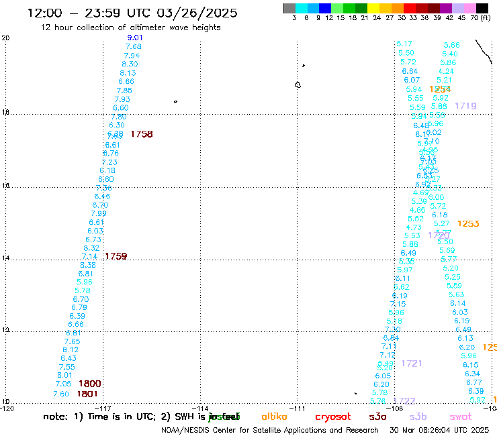The image size is (497, 436).
Task: Click the wave height value 6.64
Action: (410, 71)
